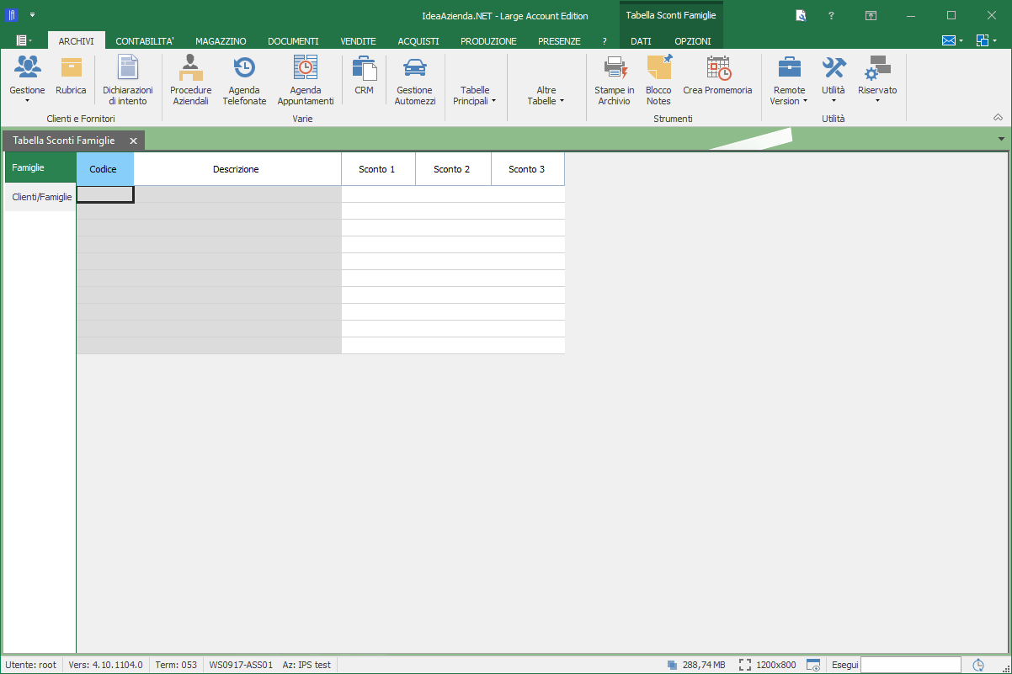Click the Codice column header
Screen dimensions: 1012x674
(105, 169)
